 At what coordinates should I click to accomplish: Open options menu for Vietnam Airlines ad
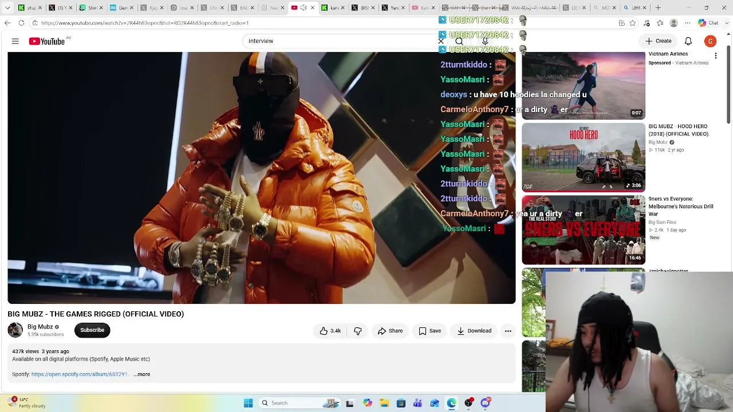[716, 56]
